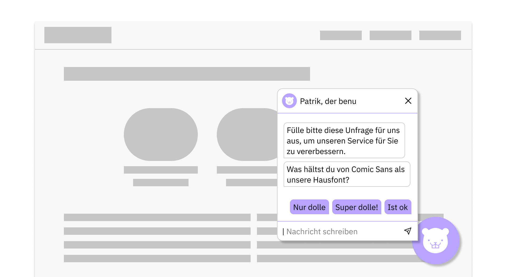Select the "Super dolle!" reply option

[x=356, y=207]
